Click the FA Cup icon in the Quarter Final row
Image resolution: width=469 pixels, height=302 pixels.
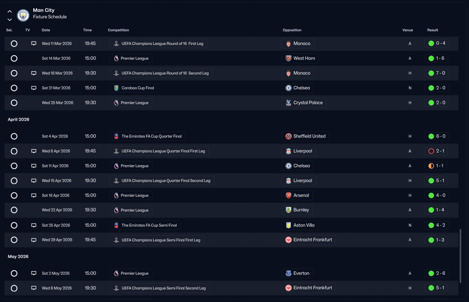[x=116, y=136]
